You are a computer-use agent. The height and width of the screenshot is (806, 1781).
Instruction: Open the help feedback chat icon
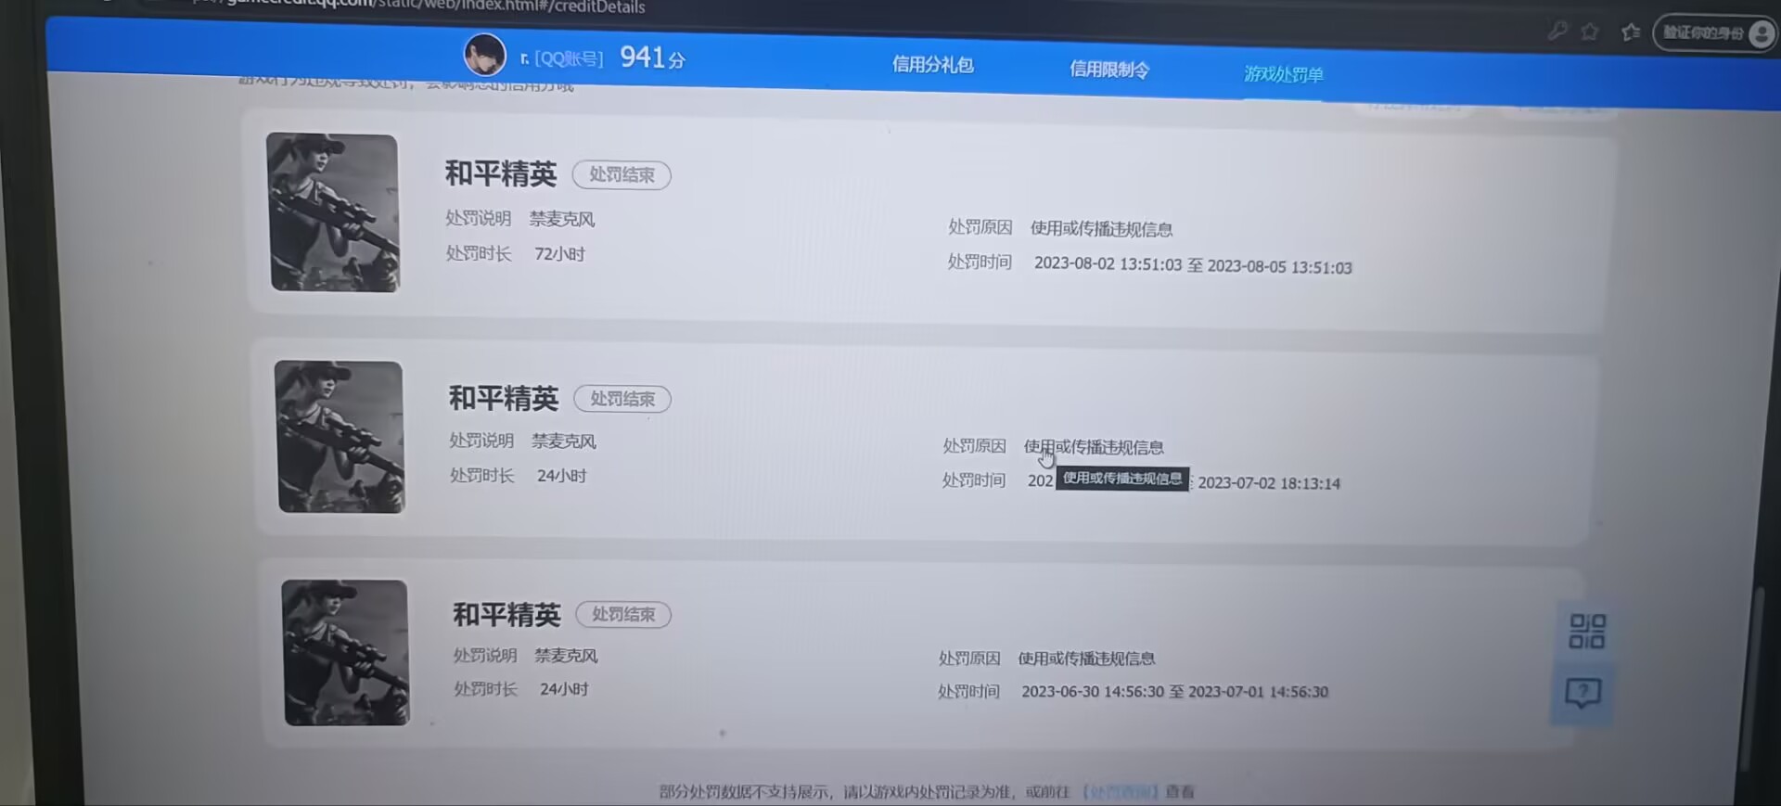point(1582,692)
